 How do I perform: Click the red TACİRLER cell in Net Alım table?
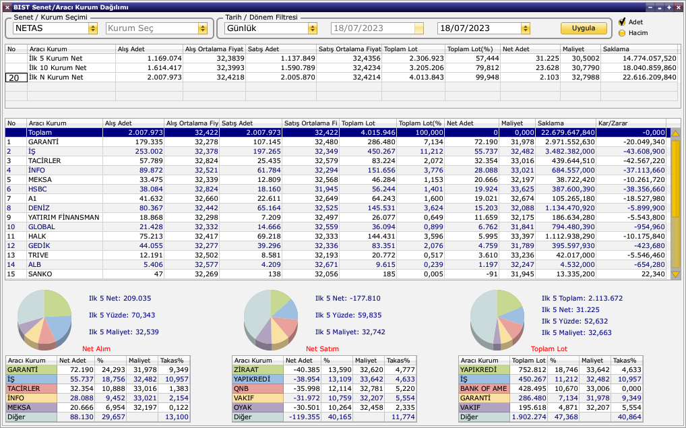point(32,389)
